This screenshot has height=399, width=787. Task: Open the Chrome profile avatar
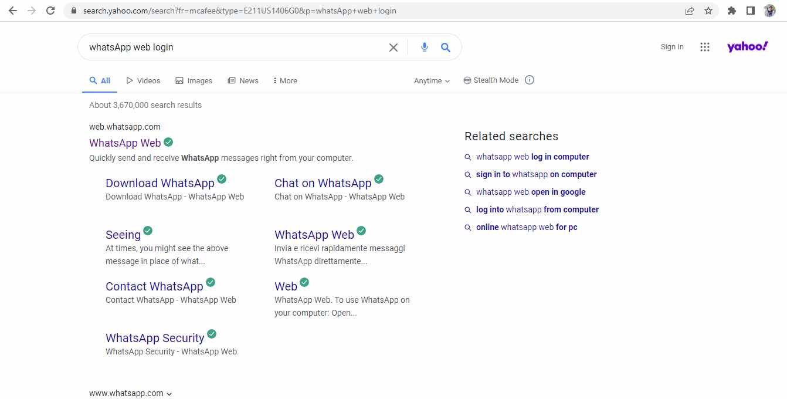769,11
